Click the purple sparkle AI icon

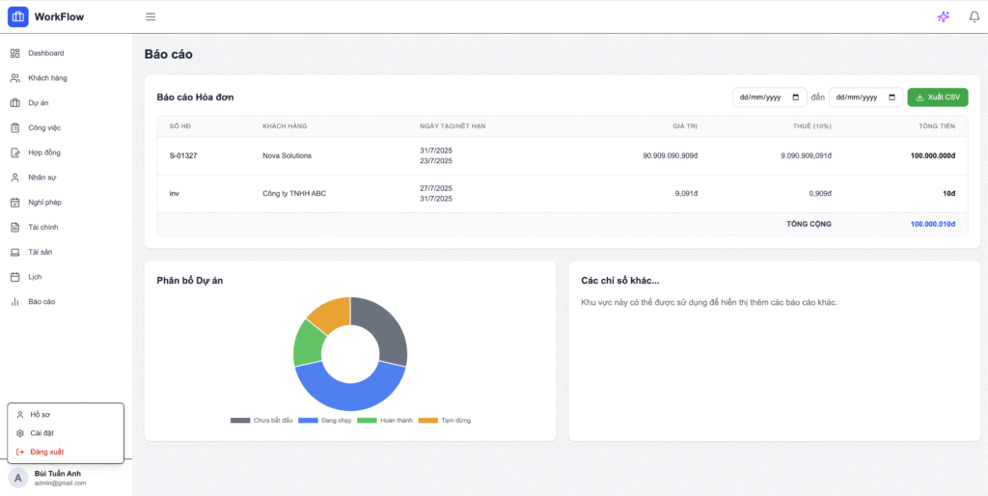944,16
